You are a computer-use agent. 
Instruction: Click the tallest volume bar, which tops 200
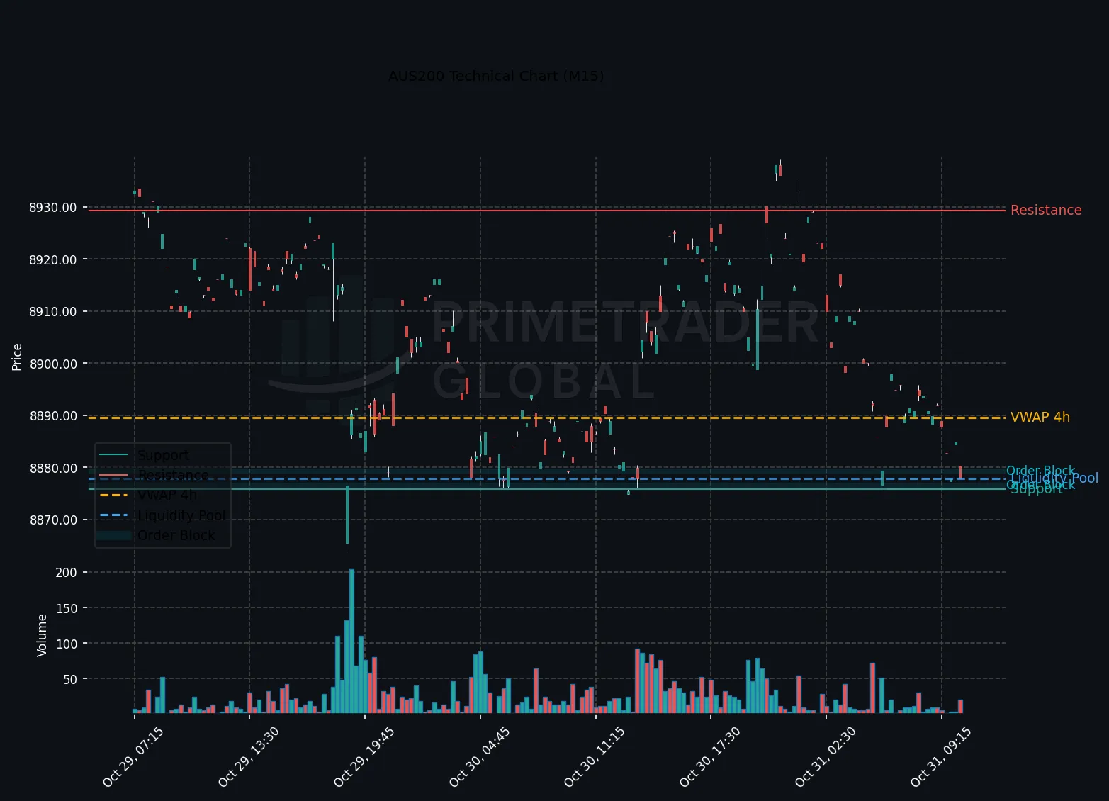point(351,641)
